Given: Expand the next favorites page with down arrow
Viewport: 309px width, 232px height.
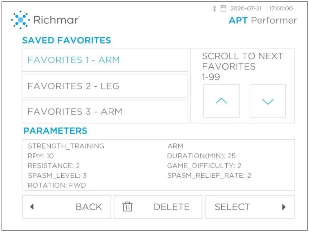Looking at the screenshot, I should [x=268, y=100].
